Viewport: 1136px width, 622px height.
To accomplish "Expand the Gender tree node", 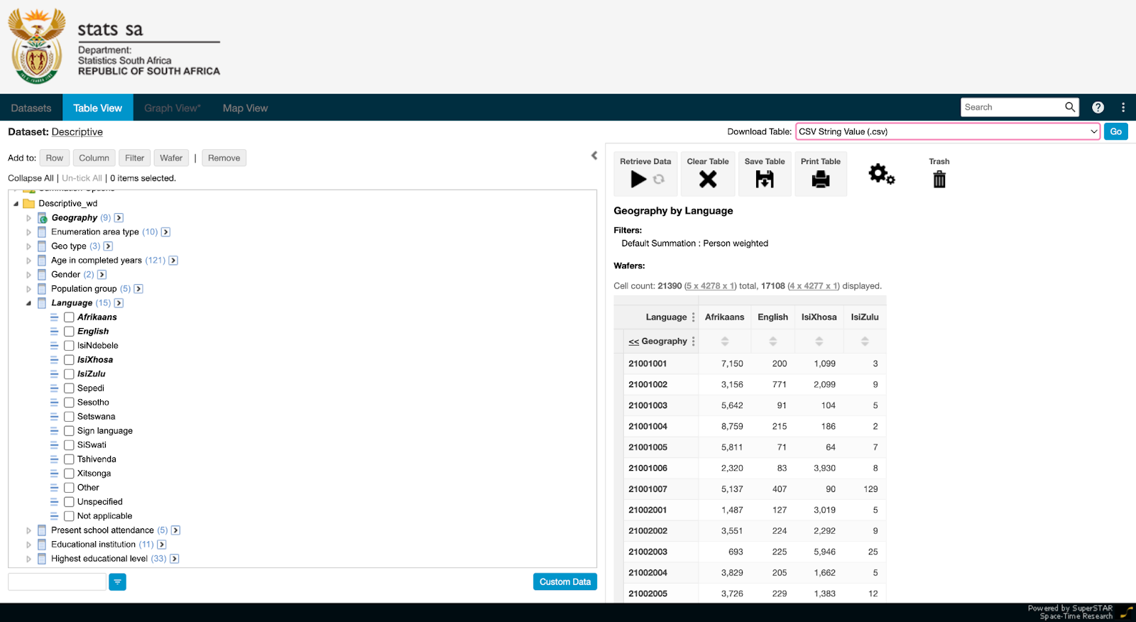I will pos(28,275).
